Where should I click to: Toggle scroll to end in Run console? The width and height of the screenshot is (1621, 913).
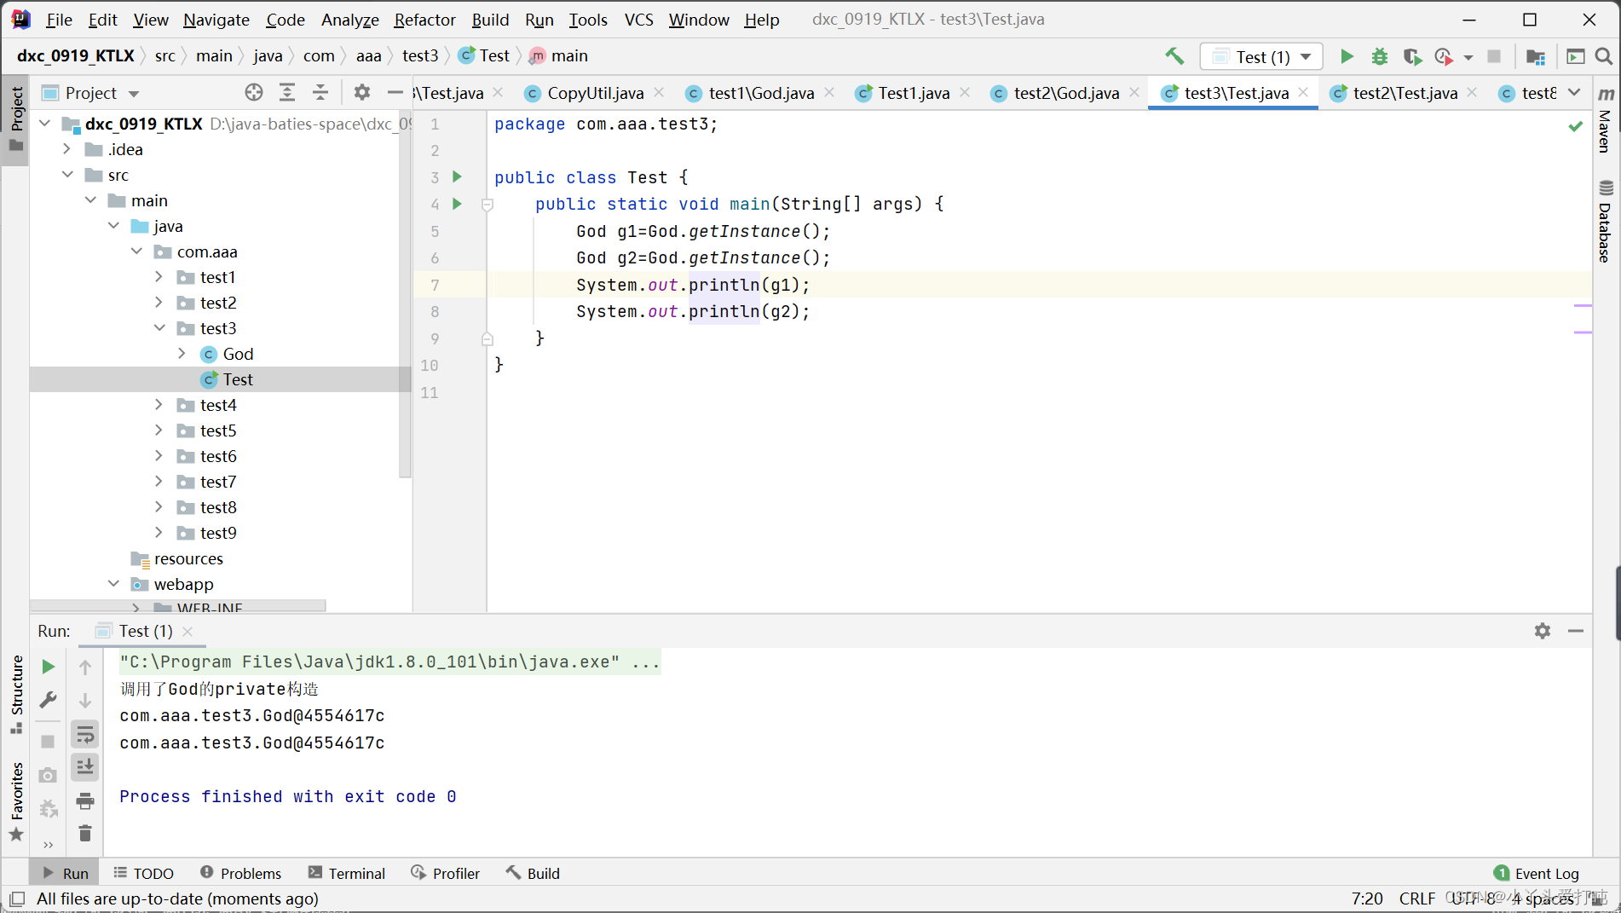coord(85,767)
